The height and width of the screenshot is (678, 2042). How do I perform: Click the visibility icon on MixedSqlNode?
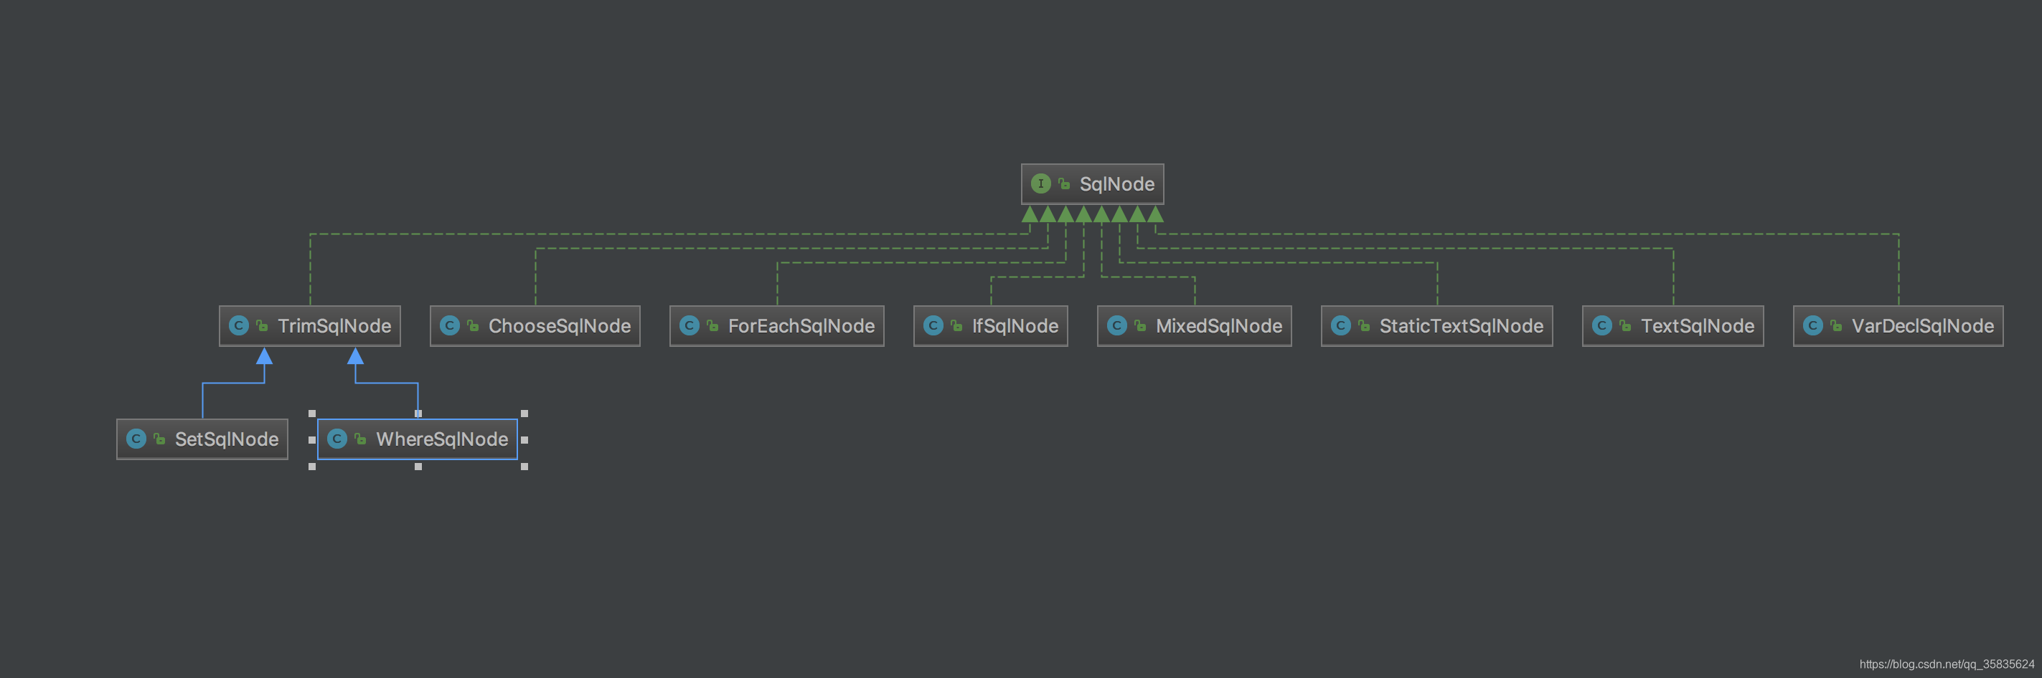1141,325
